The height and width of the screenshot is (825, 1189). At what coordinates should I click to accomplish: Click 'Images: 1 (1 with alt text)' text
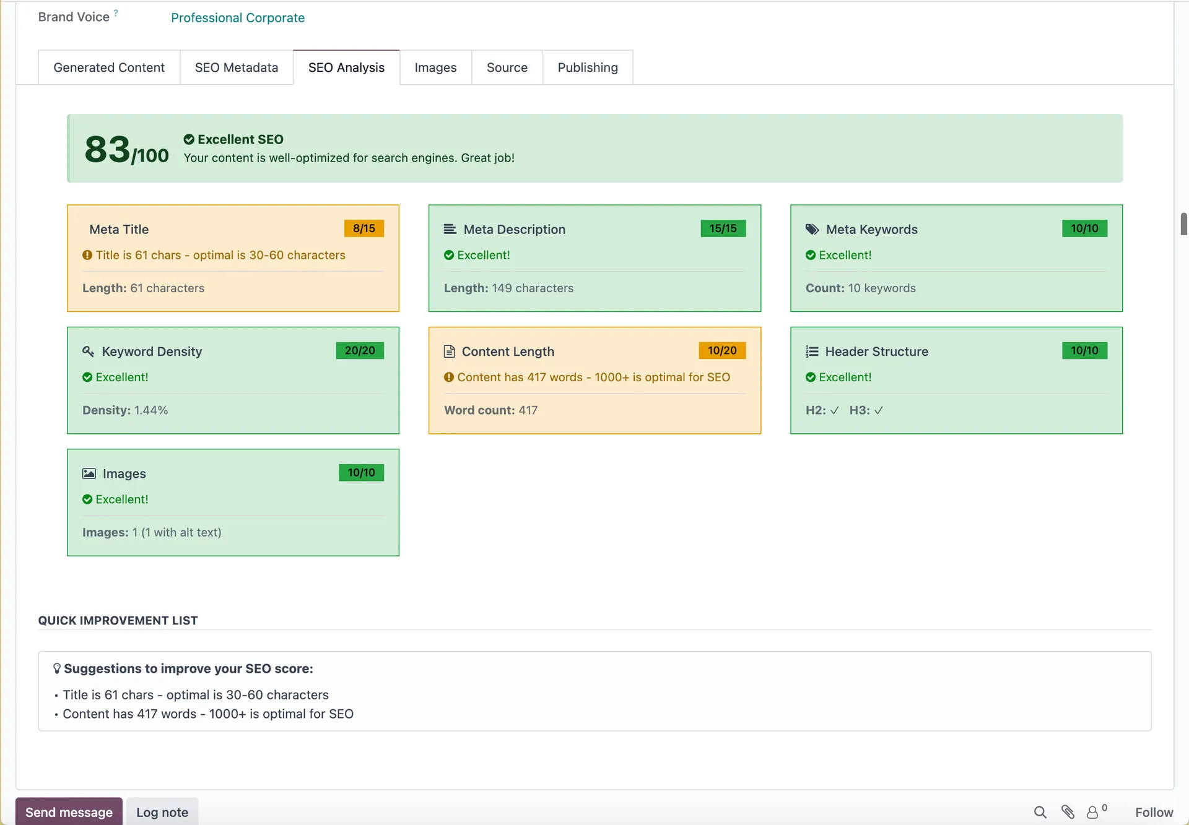pyautogui.click(x=152, y=532)
